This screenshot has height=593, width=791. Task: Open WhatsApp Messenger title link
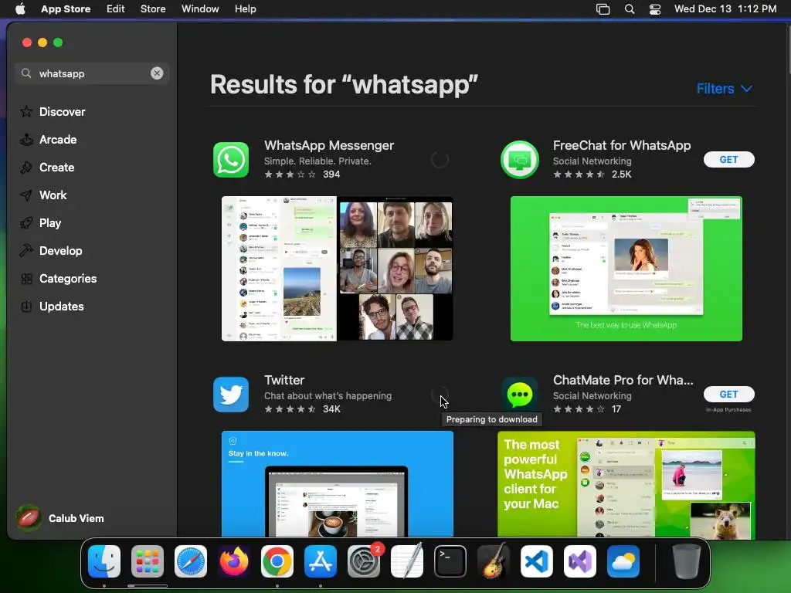(x=329, y=145)
